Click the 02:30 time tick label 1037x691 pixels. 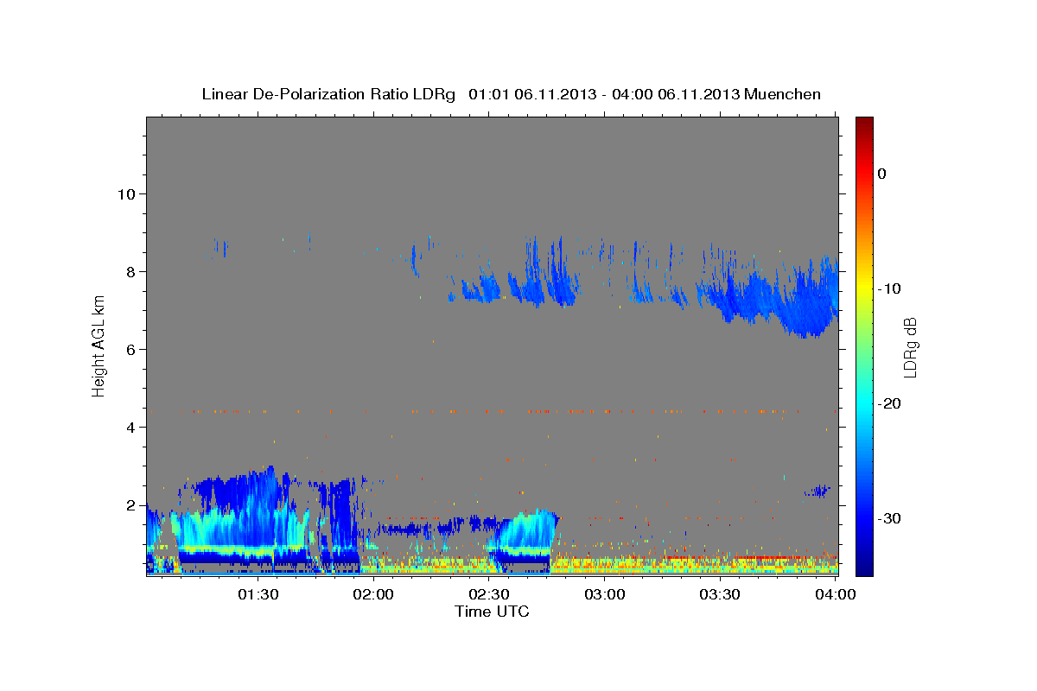(x=489, y=594)
